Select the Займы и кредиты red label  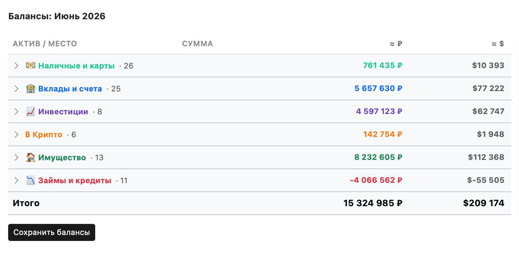click(75, 180)
